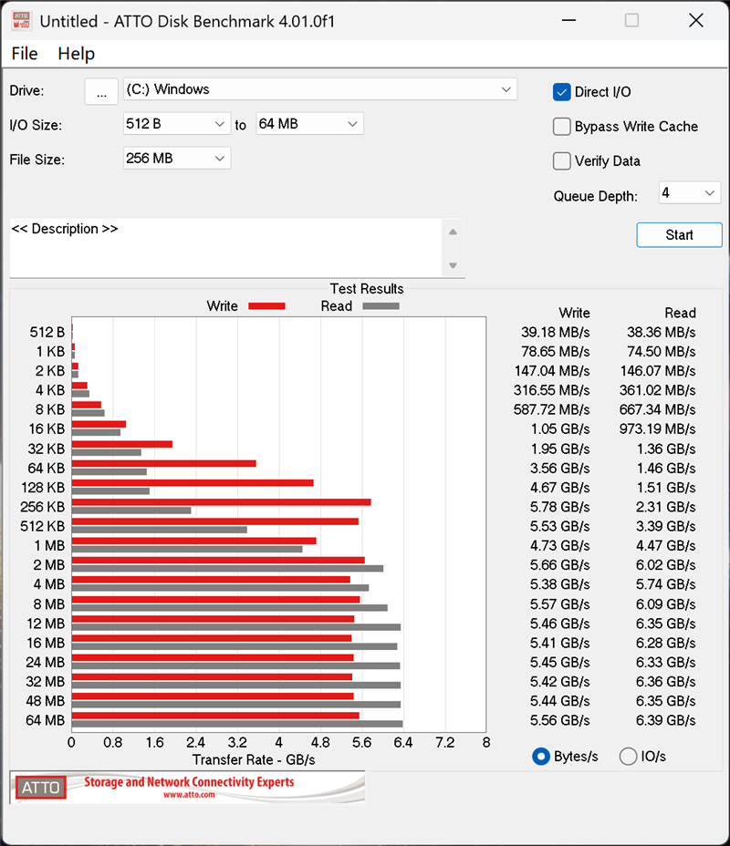Image resolution: width=730 pixels, height=846 pixels.
Task: Select the Bytes/s radio button
Action: (x=540, y=757)
